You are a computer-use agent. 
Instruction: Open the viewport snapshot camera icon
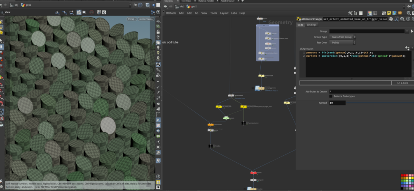[99, 12]
